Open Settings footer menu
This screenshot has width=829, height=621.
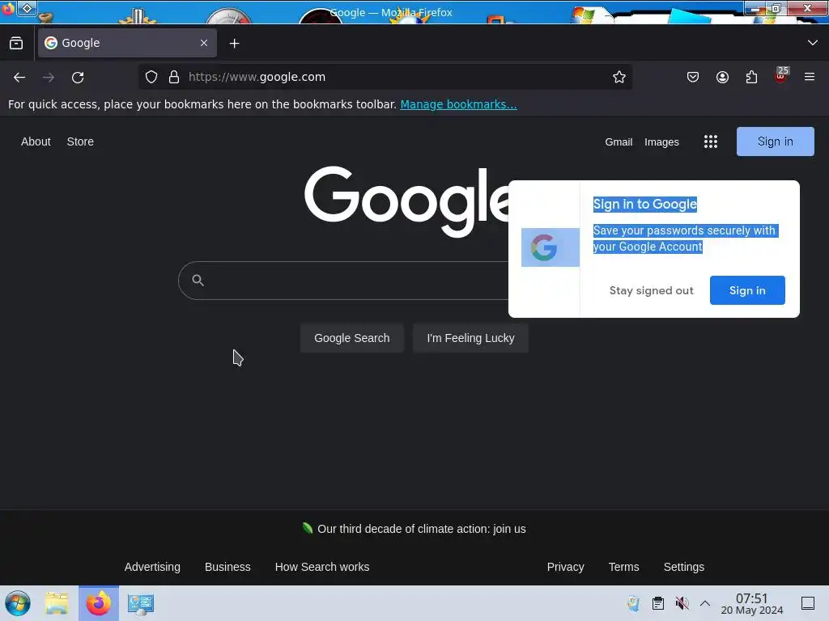(683, 567)
